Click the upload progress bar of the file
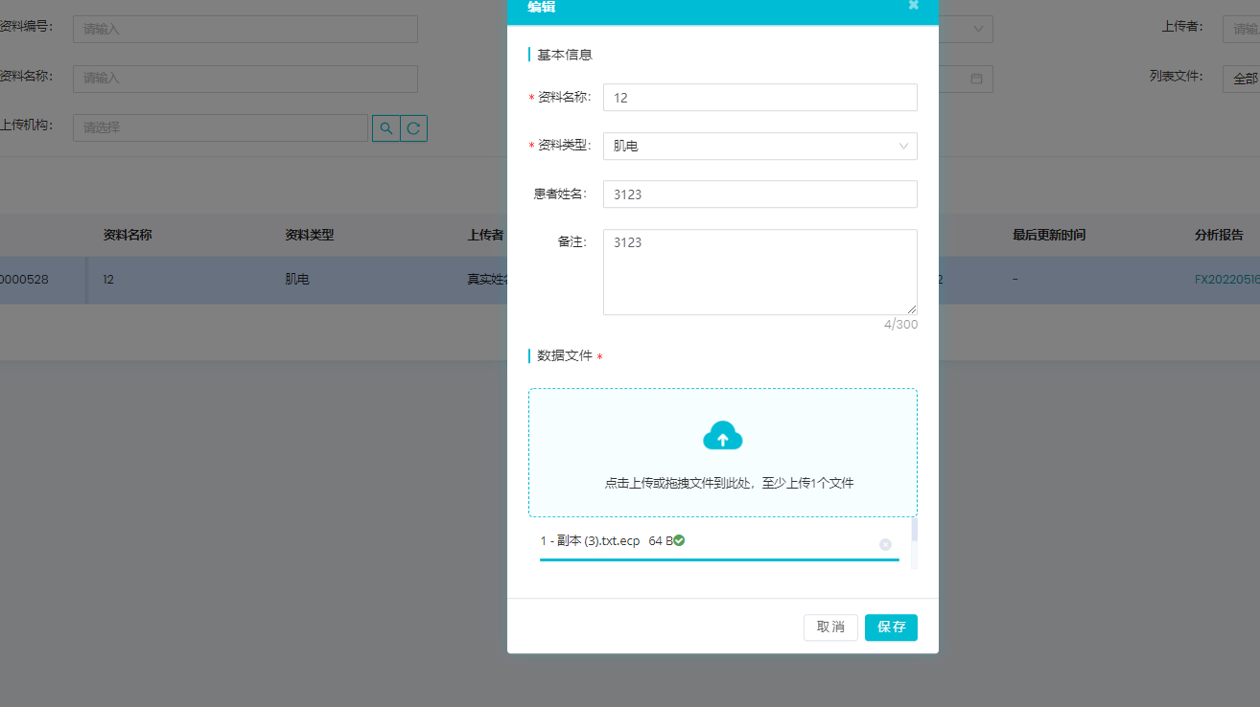The height and width of the screenshot is (707, 1260). (719, 559)
